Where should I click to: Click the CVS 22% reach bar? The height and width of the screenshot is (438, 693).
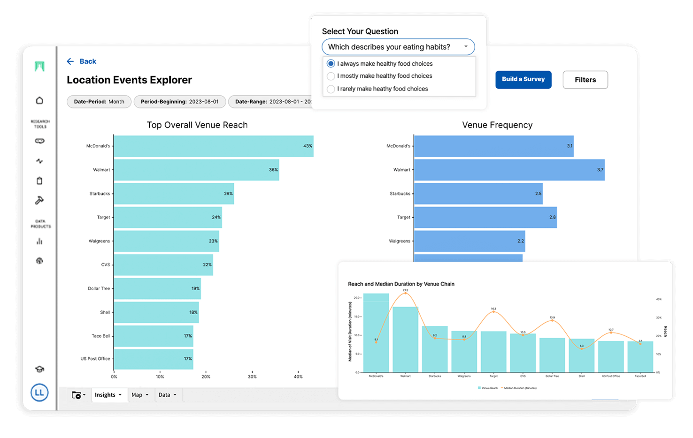(x=163, y=265)
